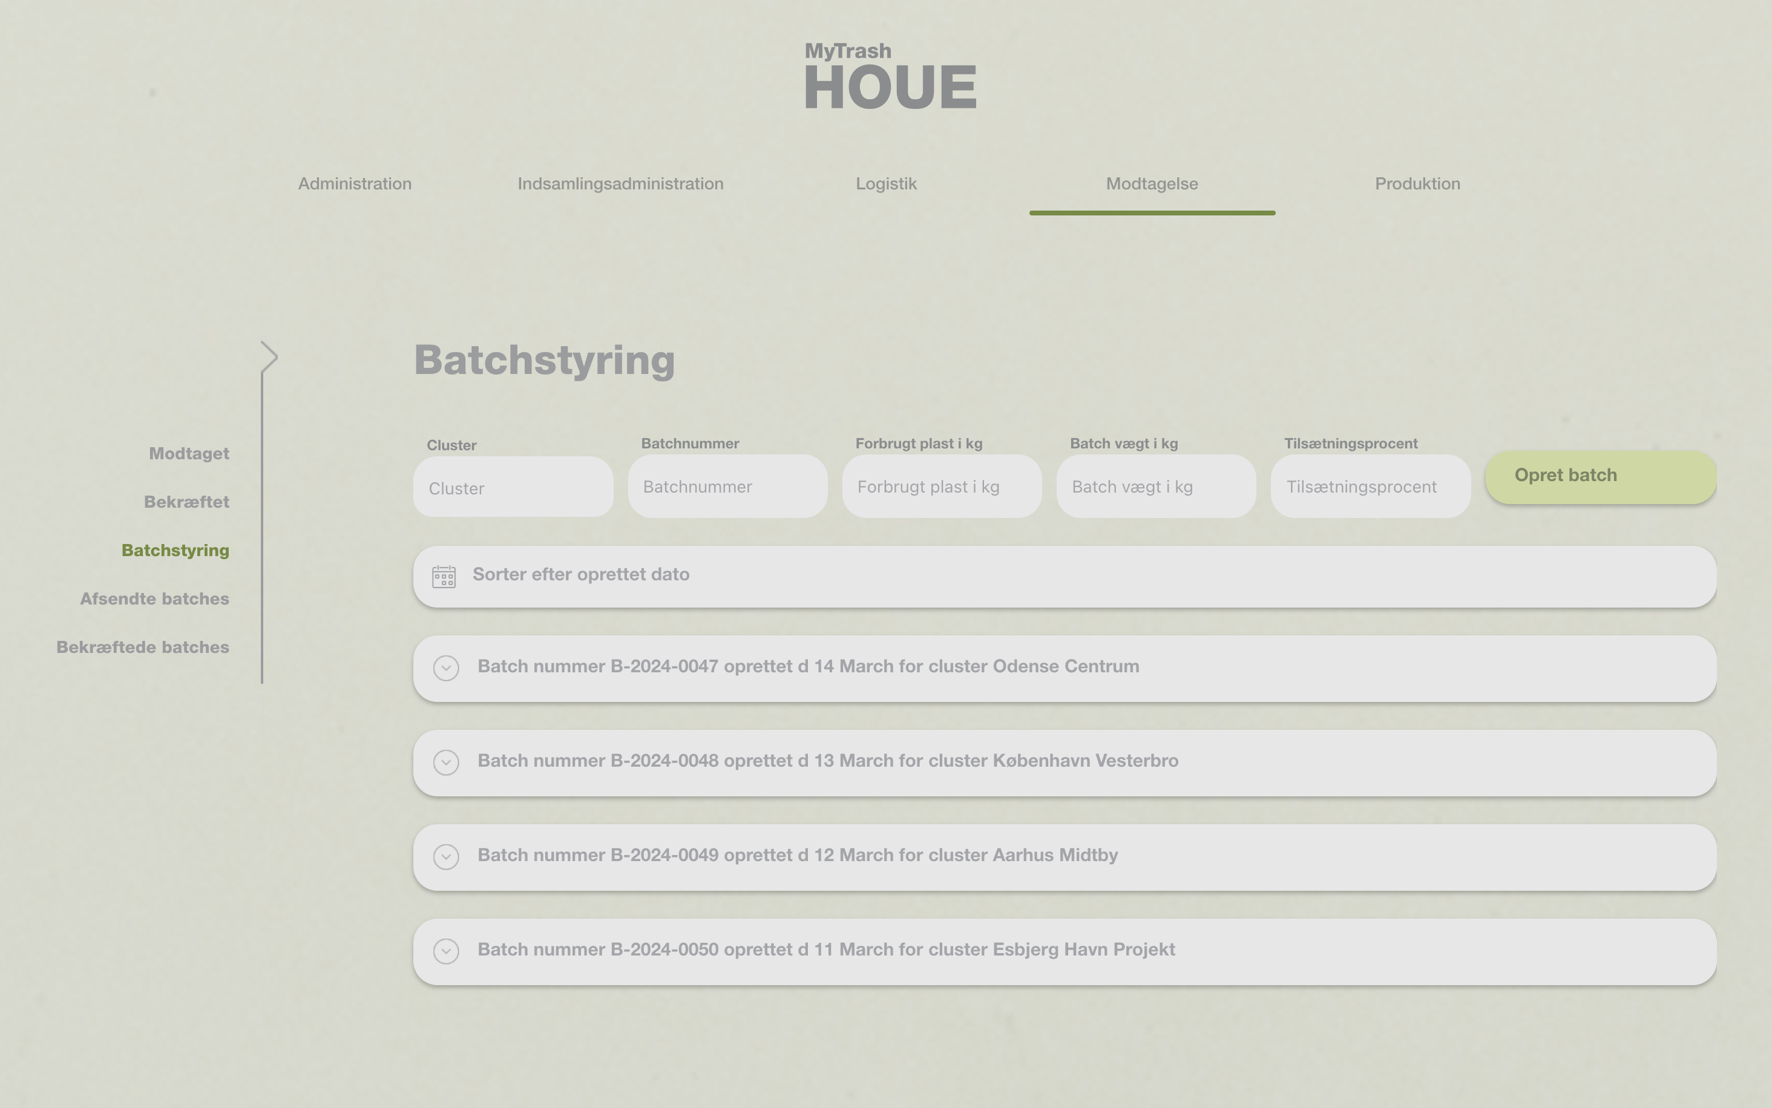Click the calendar sort icon
The height and width of the screenshot is (1108, 1772).
click(444, 577)
